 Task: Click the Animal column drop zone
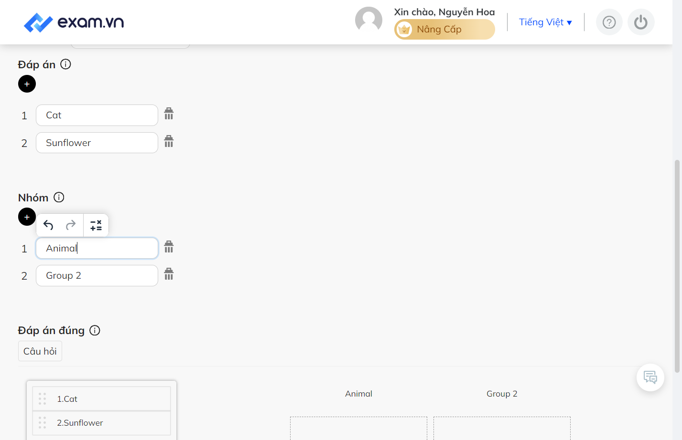tap(358, 429)
